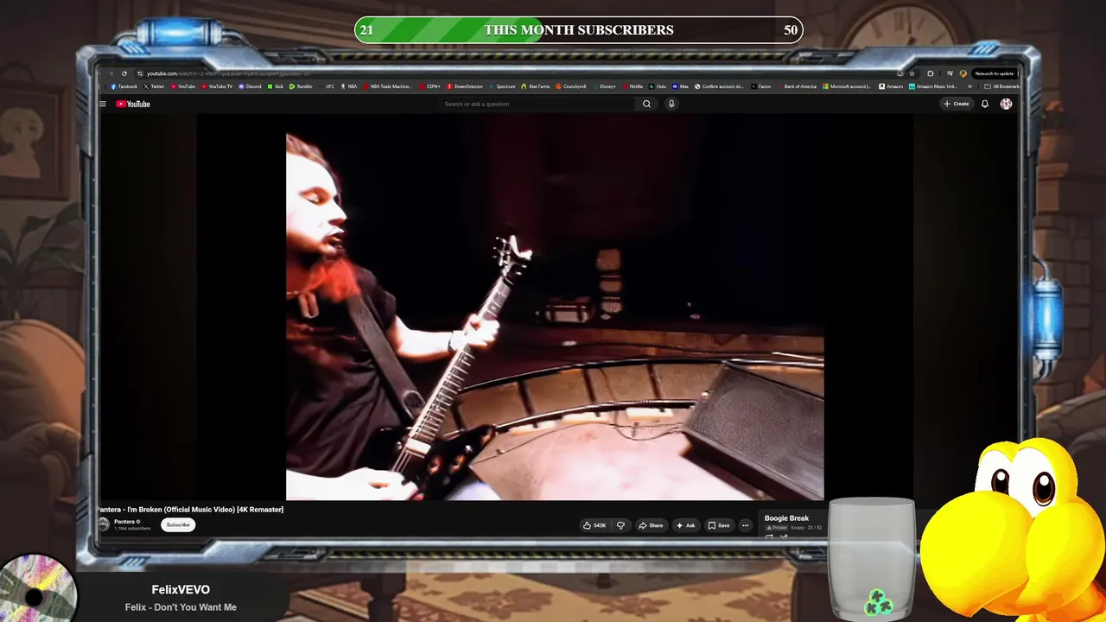Toggle shuffle on the Boogie Break playlist
This screenshot has height=622, width=1106.
[x=784, y=536]
